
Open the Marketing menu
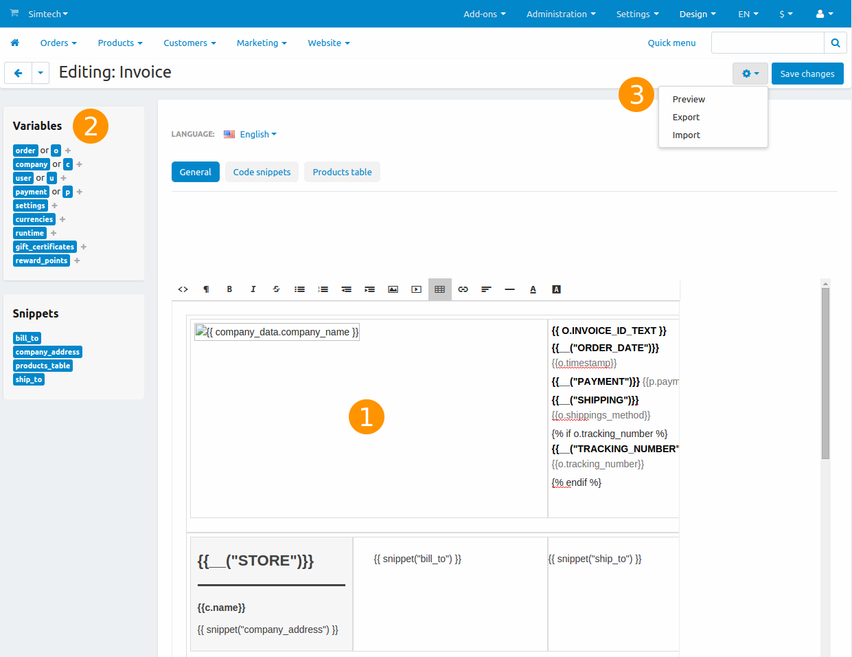click(x=262, y=43)
